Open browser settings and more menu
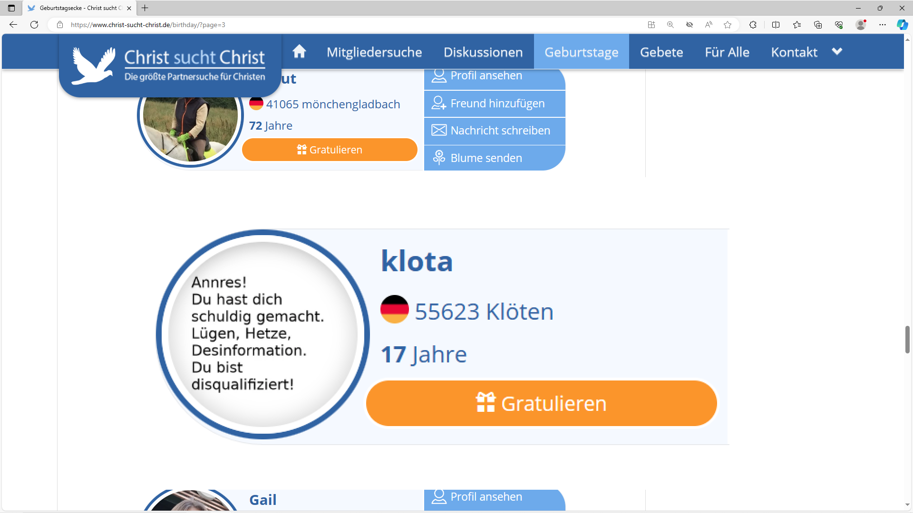The image size is (913, 513). tap(883, 25)
